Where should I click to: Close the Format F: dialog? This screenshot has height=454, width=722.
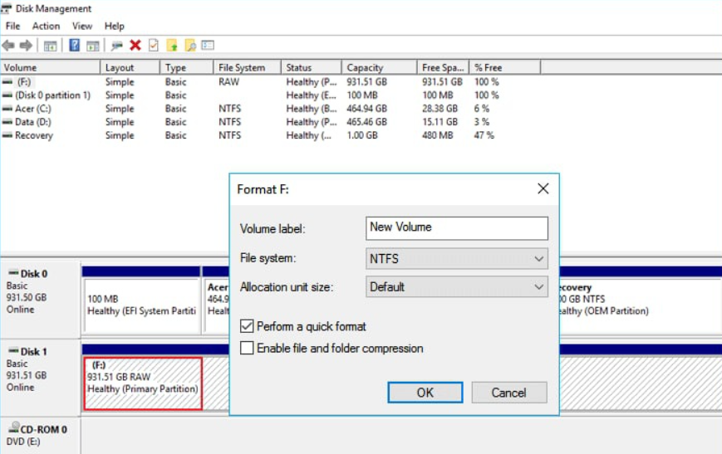pos(543,189)
